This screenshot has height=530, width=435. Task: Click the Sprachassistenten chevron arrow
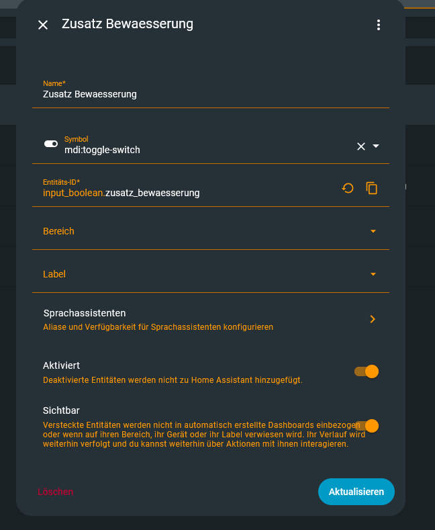373,319
